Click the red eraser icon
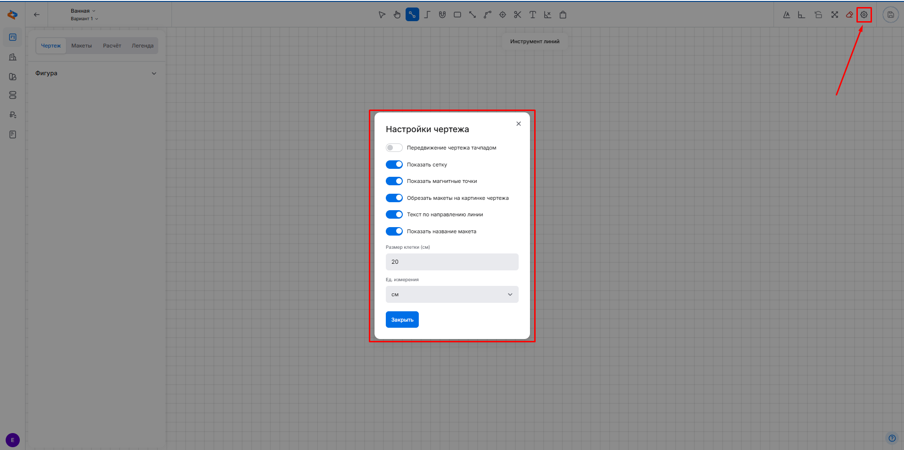Image resolution: width=904 pixels, height=450 pixels. (849, 15)
